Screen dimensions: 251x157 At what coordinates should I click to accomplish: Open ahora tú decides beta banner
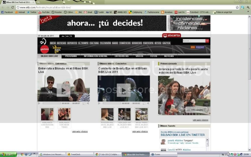(x=103, y=23)
